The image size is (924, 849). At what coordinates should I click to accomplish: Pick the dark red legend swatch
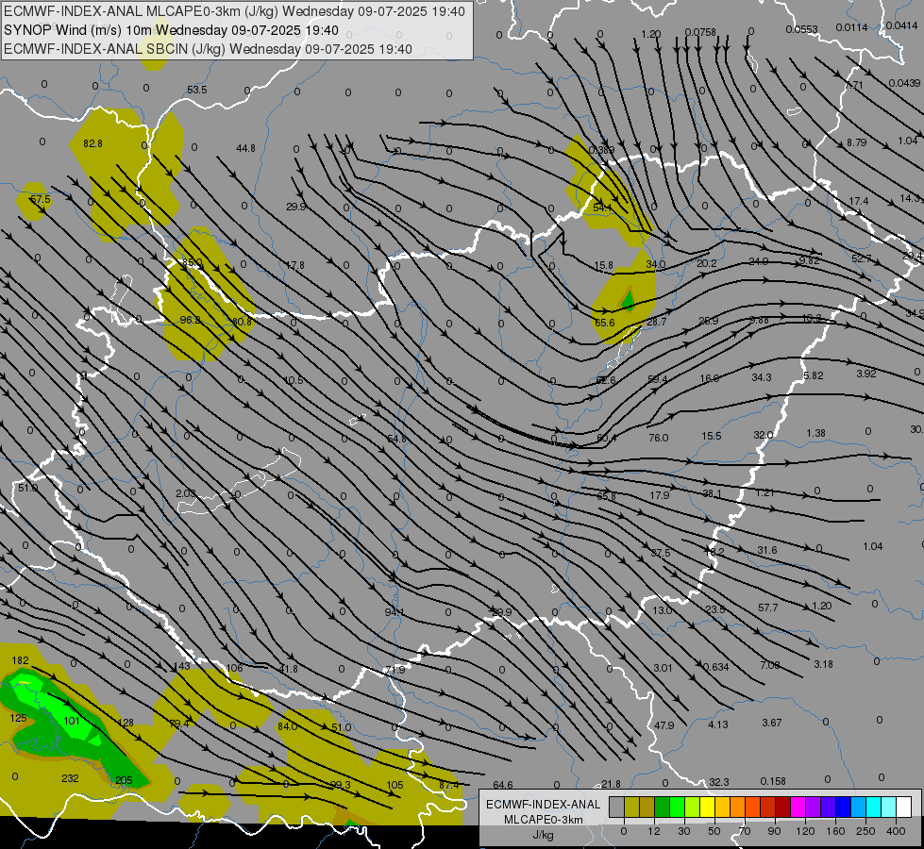pyautogui.click(x=782, y=807)
